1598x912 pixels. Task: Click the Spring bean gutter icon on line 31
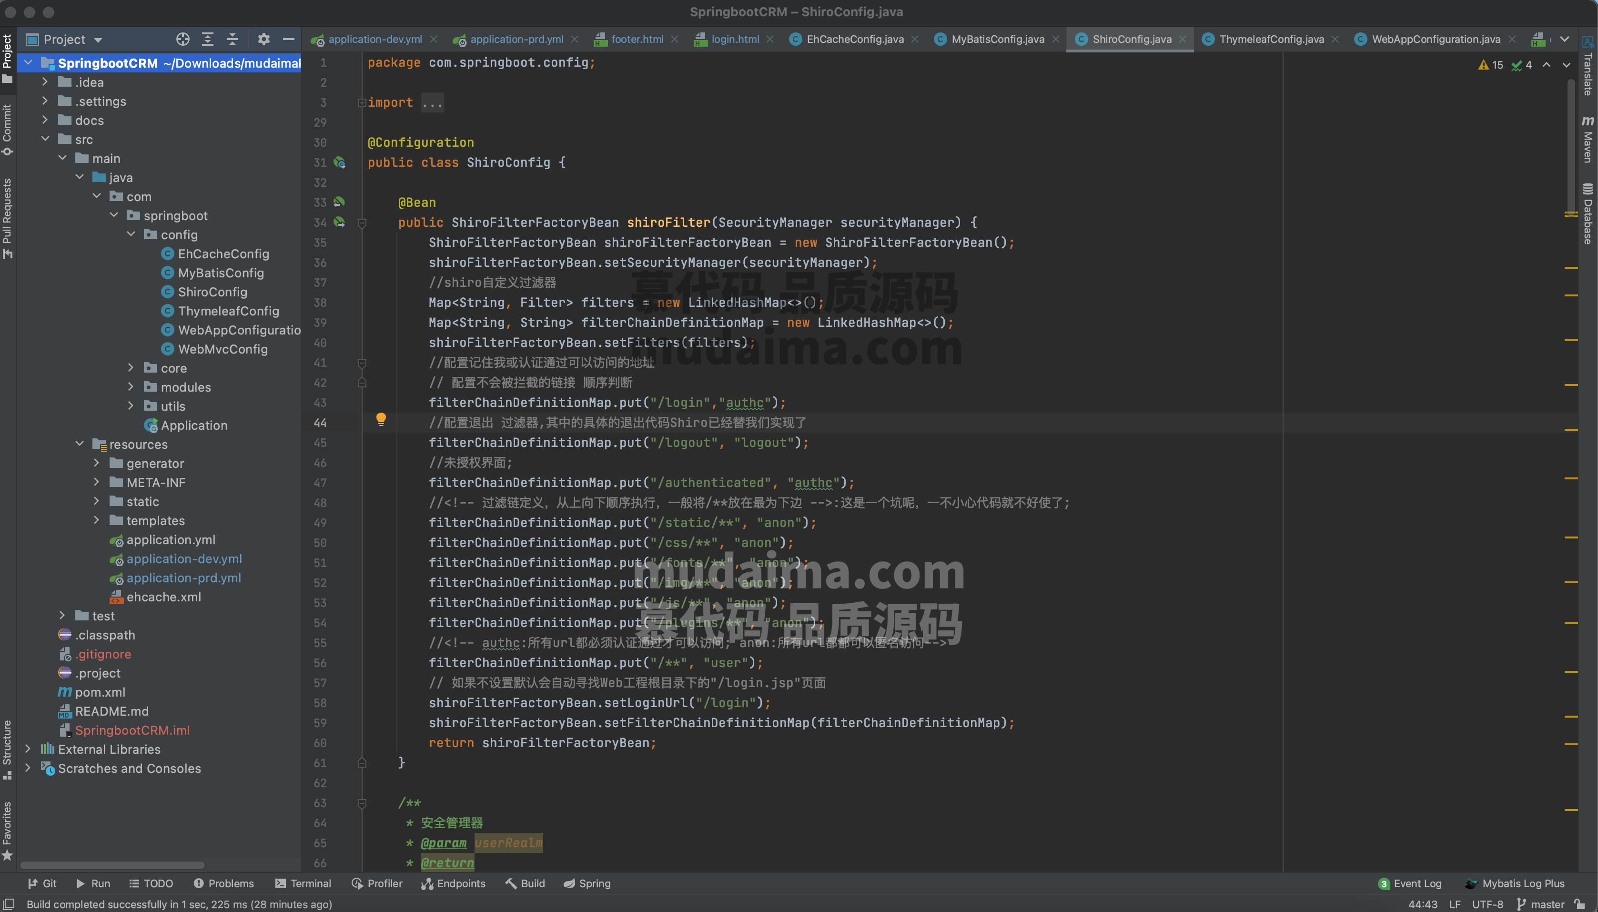point(339,163)
